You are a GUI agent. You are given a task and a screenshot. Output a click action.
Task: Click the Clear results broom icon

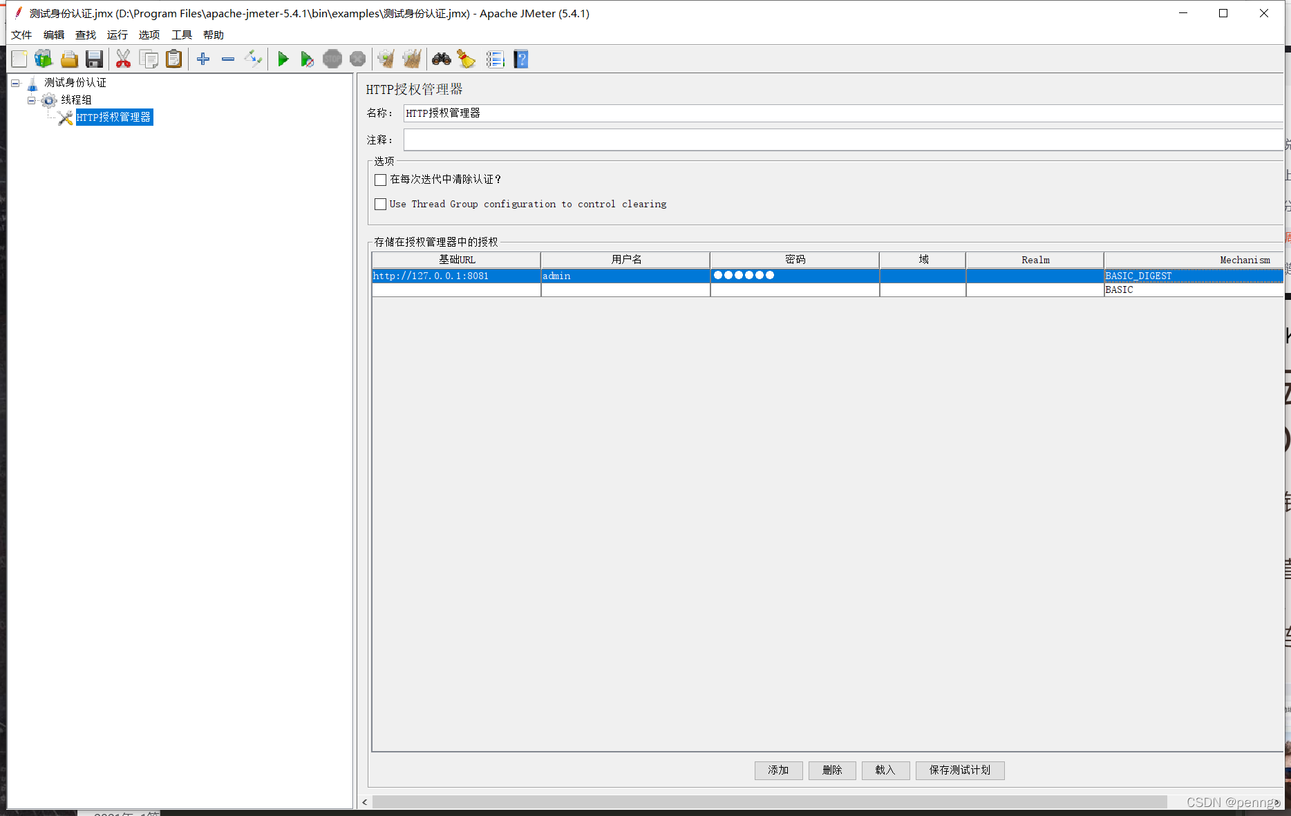pos(386,59)
